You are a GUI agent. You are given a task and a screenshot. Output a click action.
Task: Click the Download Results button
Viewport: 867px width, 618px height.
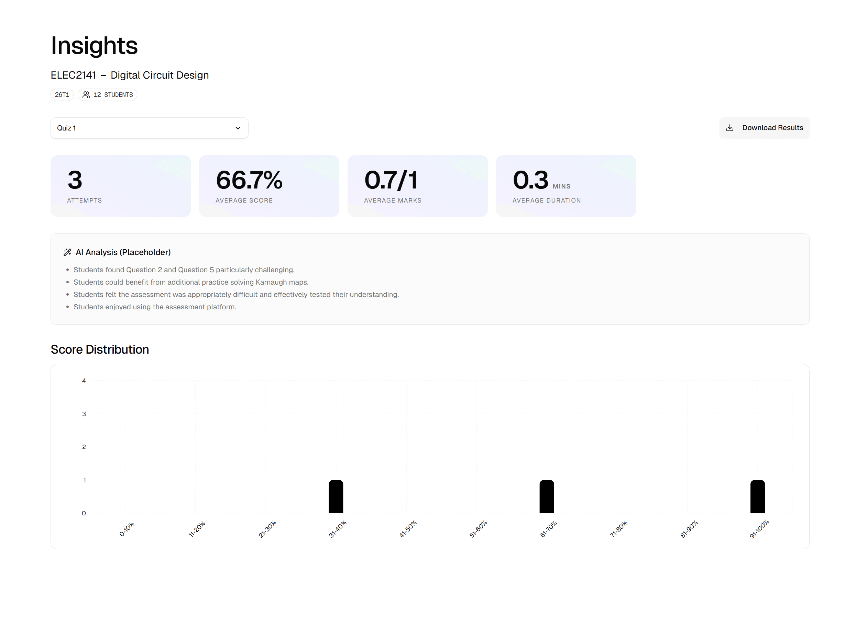pyautogui.click(x=764, y=128)
